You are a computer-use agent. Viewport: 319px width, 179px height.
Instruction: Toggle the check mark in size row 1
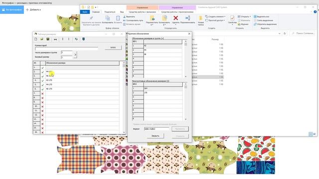[42, 68]
